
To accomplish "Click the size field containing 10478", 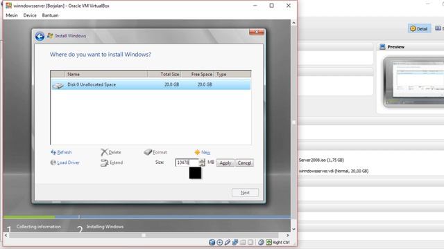I will coord(187,163).
